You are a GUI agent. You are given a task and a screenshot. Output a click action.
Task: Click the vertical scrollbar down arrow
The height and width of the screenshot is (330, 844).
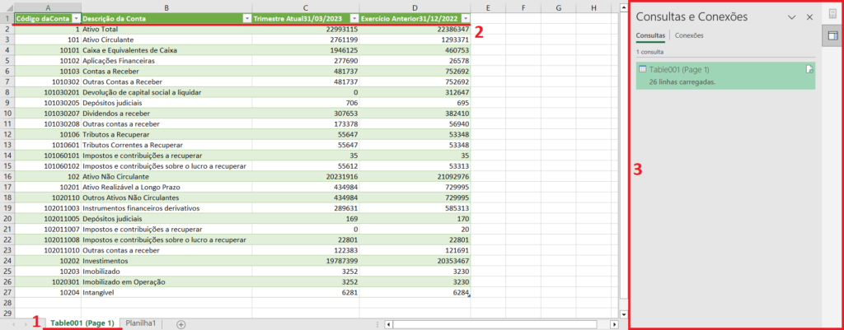[x=624, y=314]
